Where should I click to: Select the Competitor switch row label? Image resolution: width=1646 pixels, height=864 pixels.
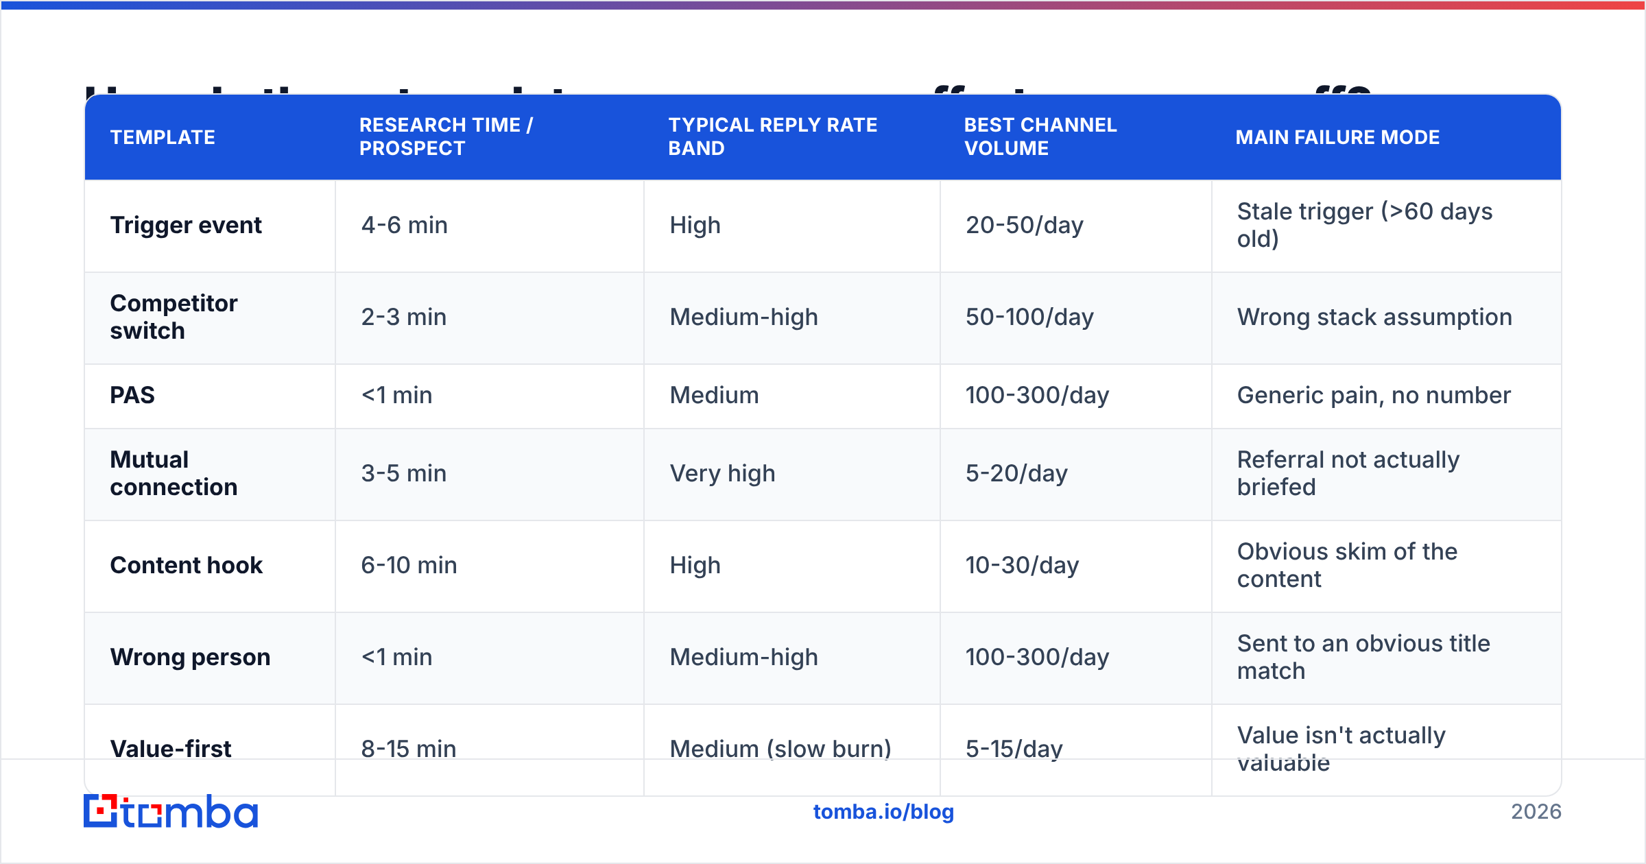(x=174, y=317)
